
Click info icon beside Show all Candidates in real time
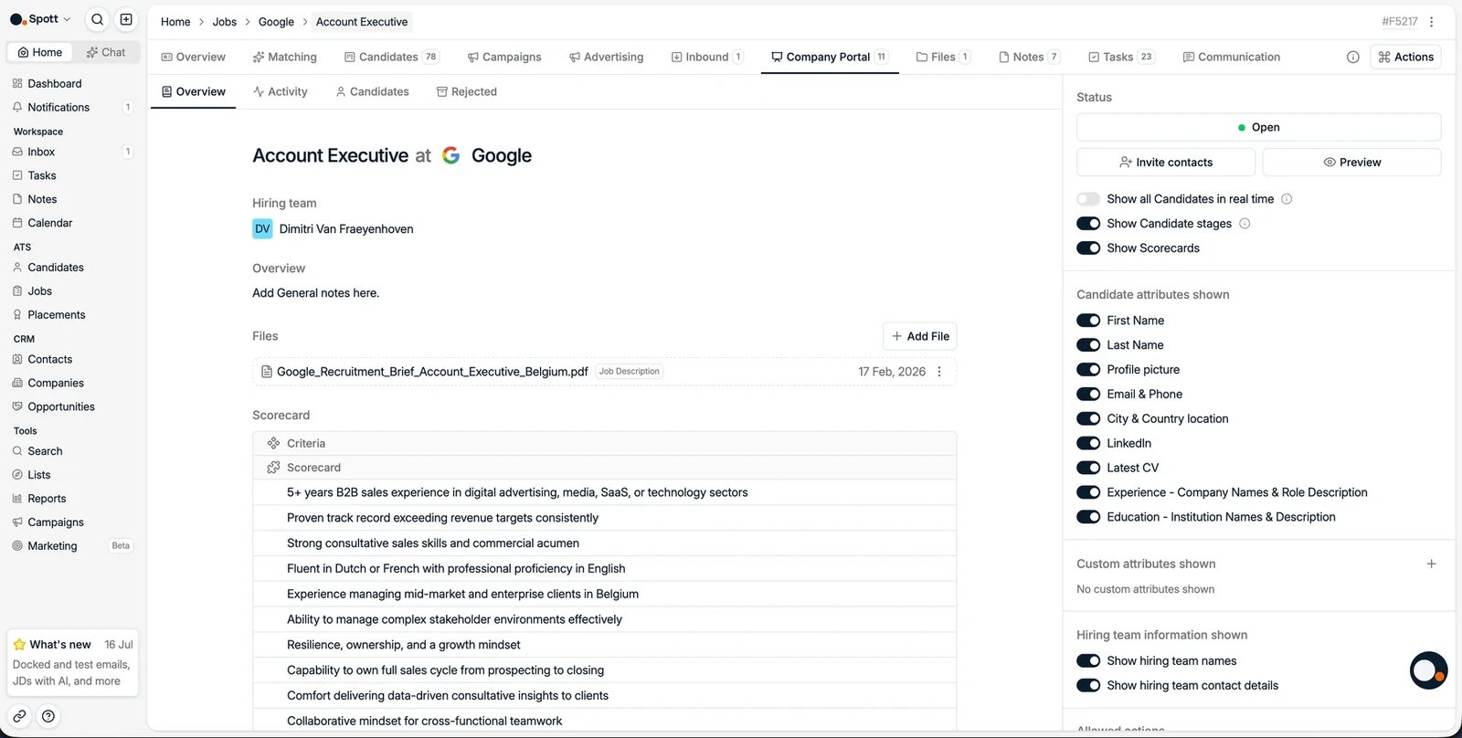(x=1287, y=199)
